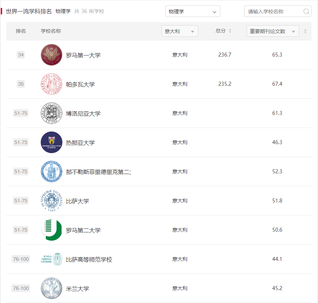Viewport: 318px width, 303px height.
Task: Click the 帕多瓦大学 crest logo
Action: pyautogui.click(x=52, y=84)
